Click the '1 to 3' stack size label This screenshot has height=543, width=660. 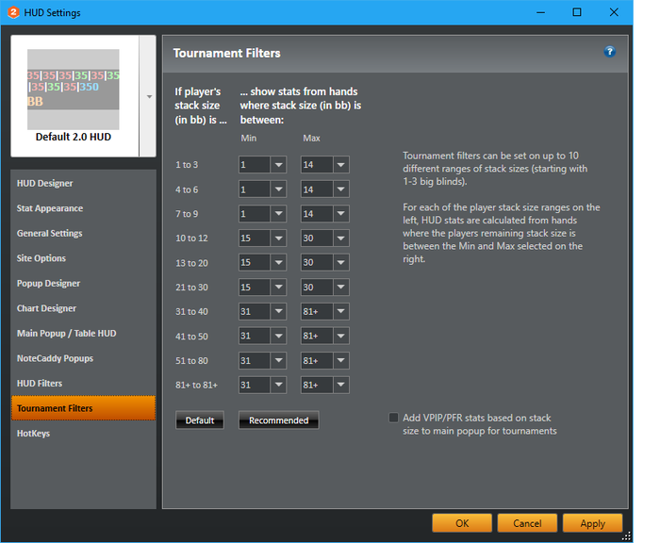187,165
